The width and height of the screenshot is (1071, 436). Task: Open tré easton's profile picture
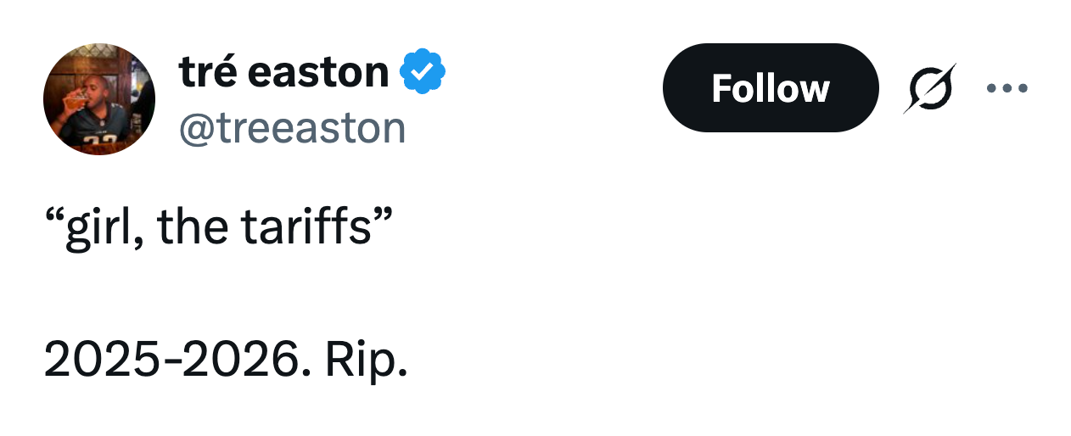(99, 99)
